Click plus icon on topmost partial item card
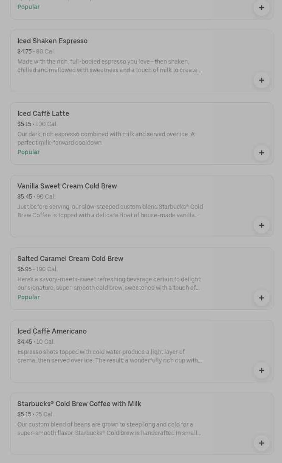 (x=261, y=8)
